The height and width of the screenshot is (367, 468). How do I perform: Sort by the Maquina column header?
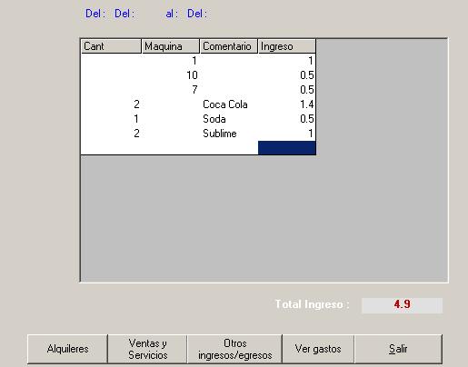tap(171, 46)
